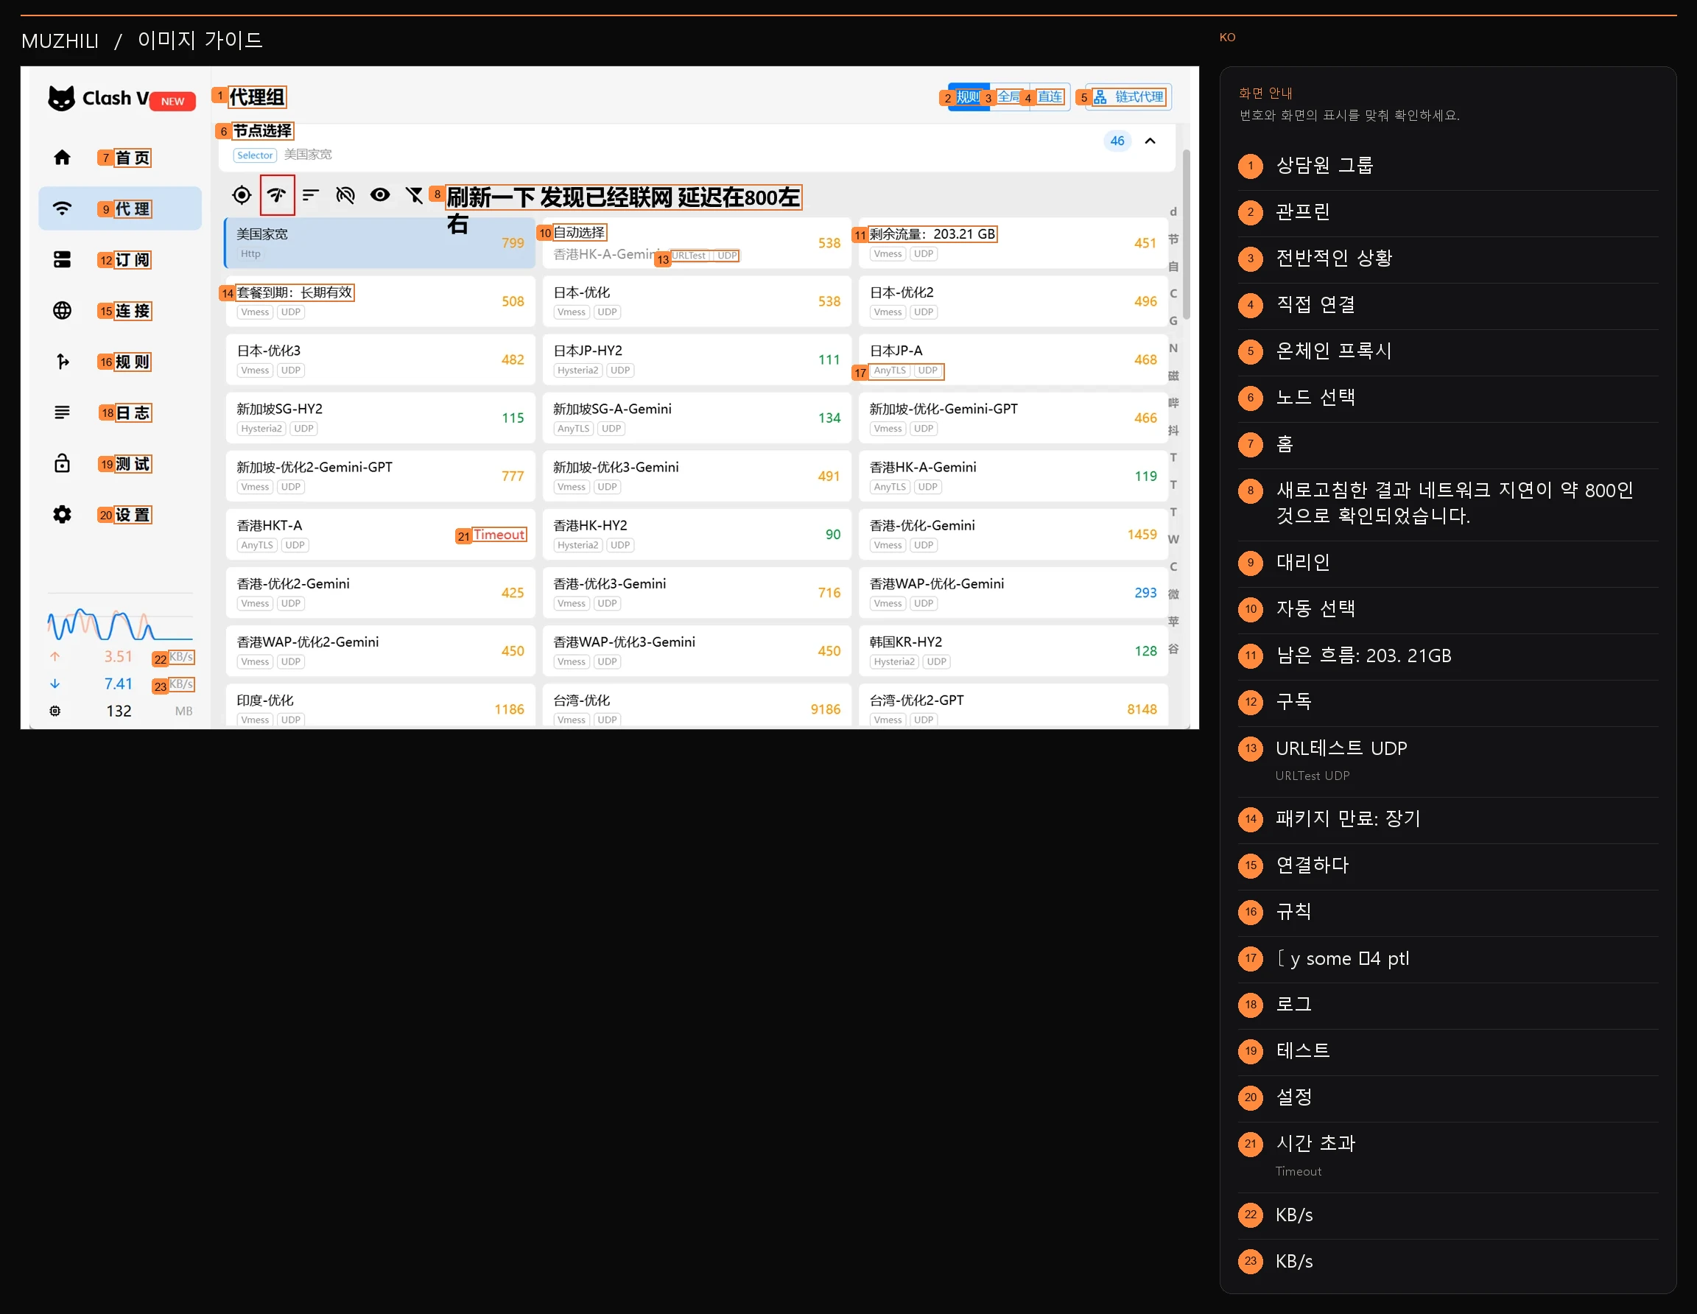This screenshot has width=1697, height=1314.
Task: Select the 香港HK-HY2 node
Action: [x=696, y=534]
